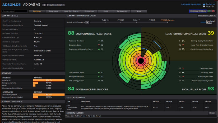Click the Long-Term Returns Pillar Score value 39

211,33
